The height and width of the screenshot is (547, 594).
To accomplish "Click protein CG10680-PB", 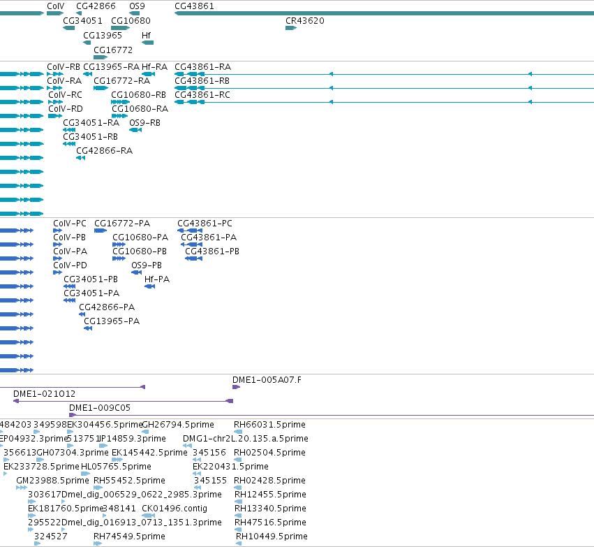I will point(119,258).
